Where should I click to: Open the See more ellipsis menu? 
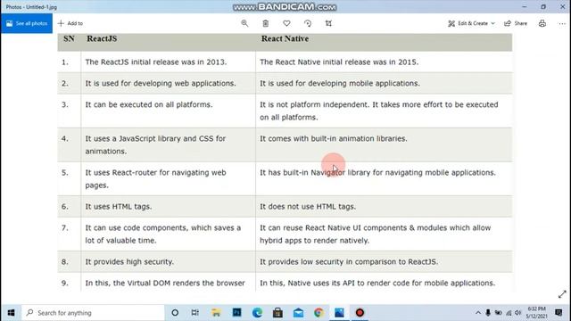(562, 23)
